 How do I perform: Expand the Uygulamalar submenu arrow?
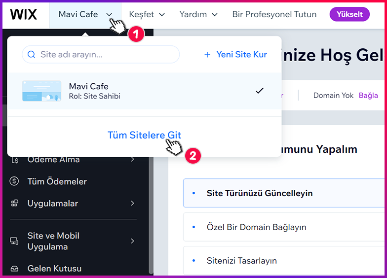coord(132,203)
